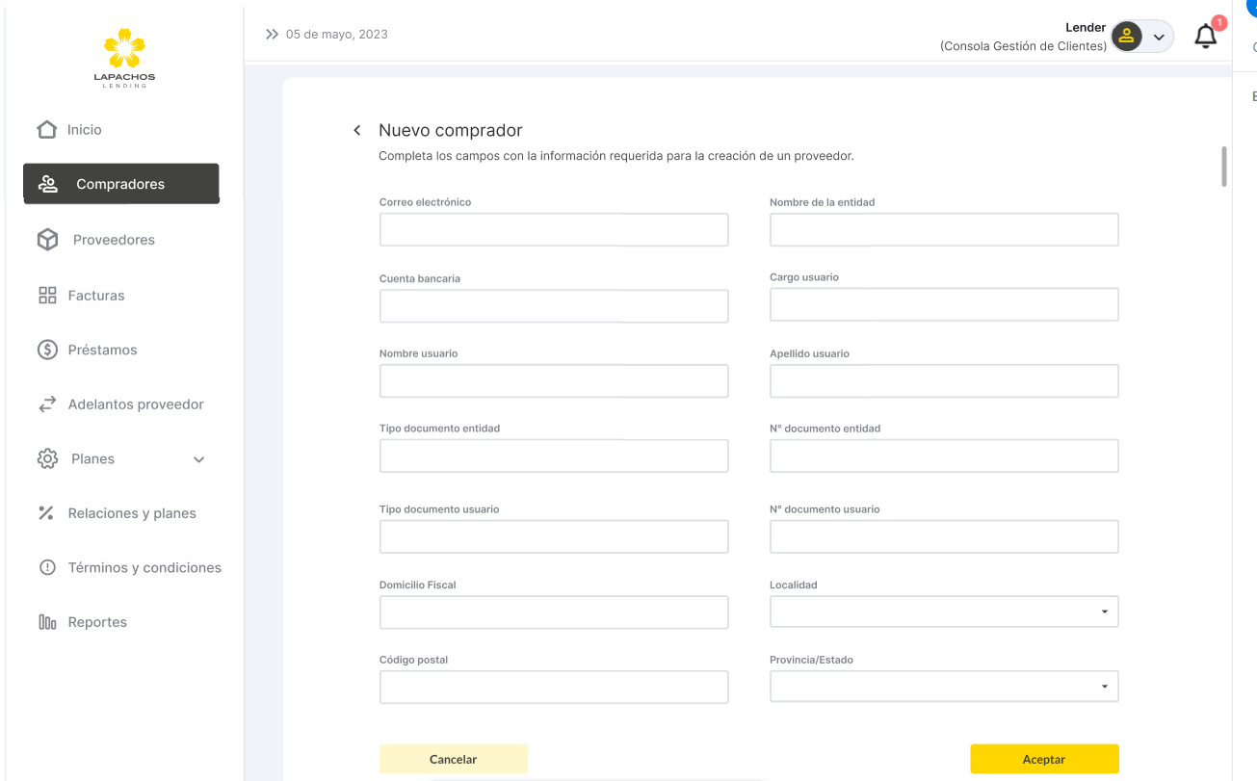Open the notifications bell

pyautogui.click(x=1205, y=37)
